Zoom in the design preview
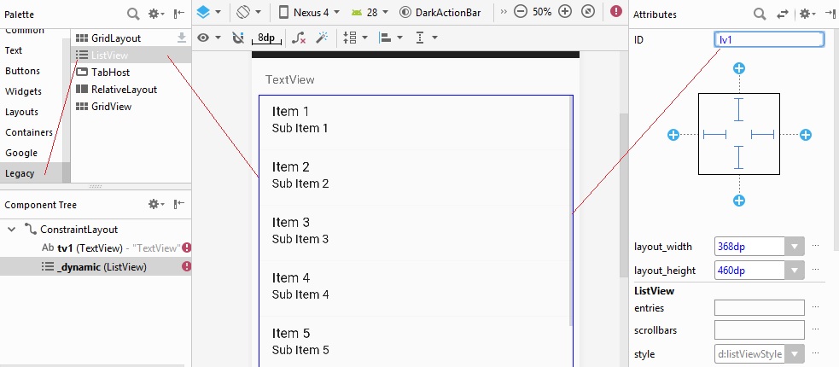The image size is (839, 367). [565, 13]
